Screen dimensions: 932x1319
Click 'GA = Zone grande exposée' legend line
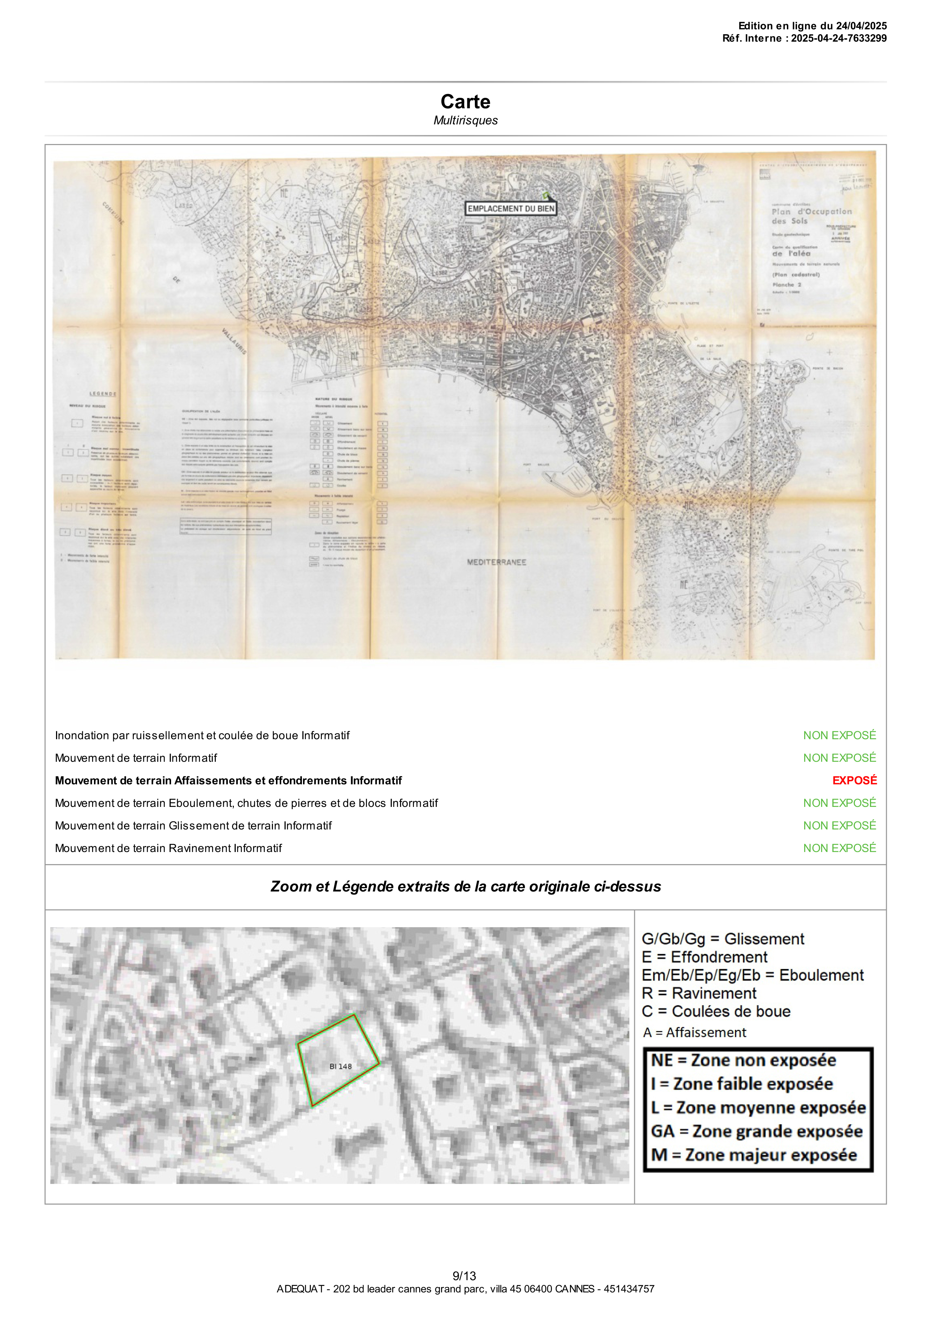click(x=756, y=1131)
